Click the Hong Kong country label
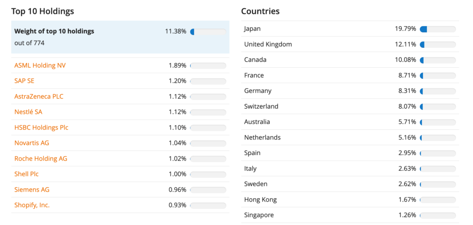Screen dimensions: 473x225 (261, 200)
